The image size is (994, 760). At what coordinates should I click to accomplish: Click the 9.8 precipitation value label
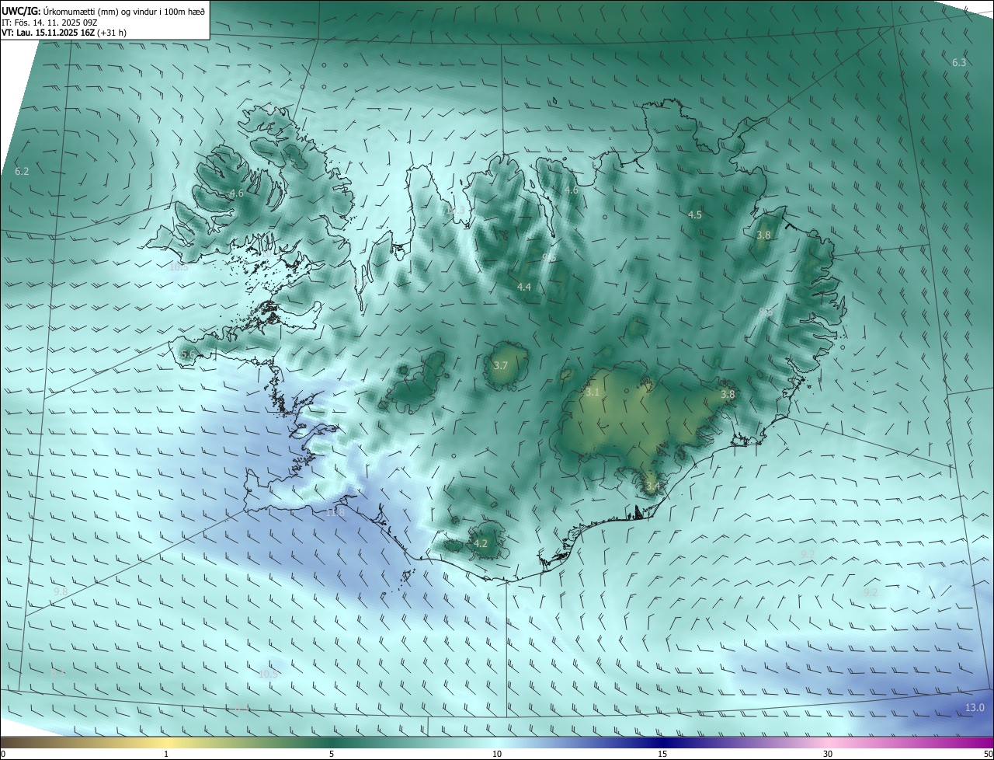(61, 591)
